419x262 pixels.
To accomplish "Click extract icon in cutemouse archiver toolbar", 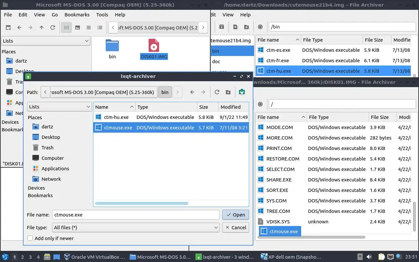I will (222, 27).
